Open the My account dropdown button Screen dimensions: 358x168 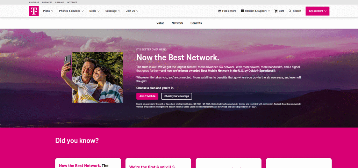pyautogui.click(x=317, y=11)
